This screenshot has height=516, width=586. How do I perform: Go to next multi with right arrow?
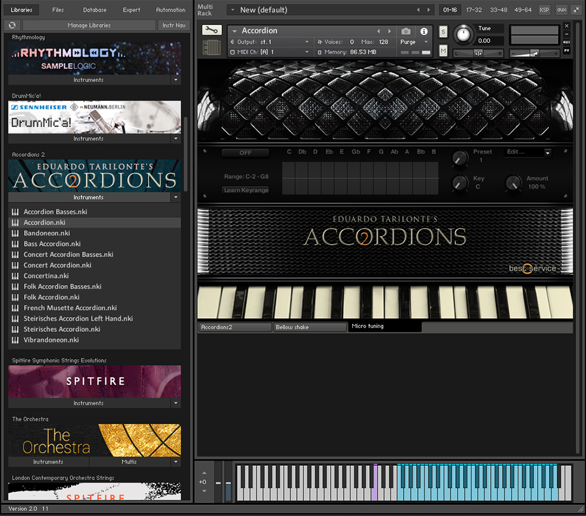click(x=428, y=10)
